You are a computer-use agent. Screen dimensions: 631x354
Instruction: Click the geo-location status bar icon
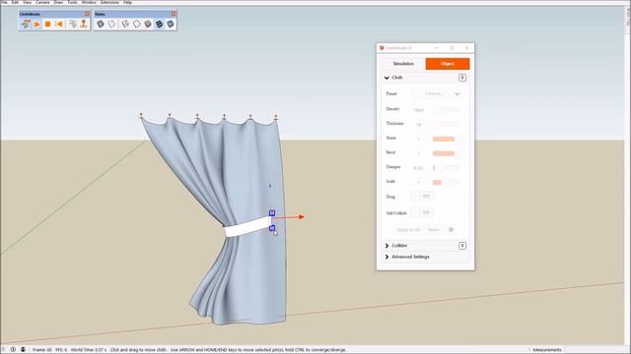13,350
